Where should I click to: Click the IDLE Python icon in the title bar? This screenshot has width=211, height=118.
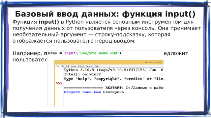[x=56, y=62]
